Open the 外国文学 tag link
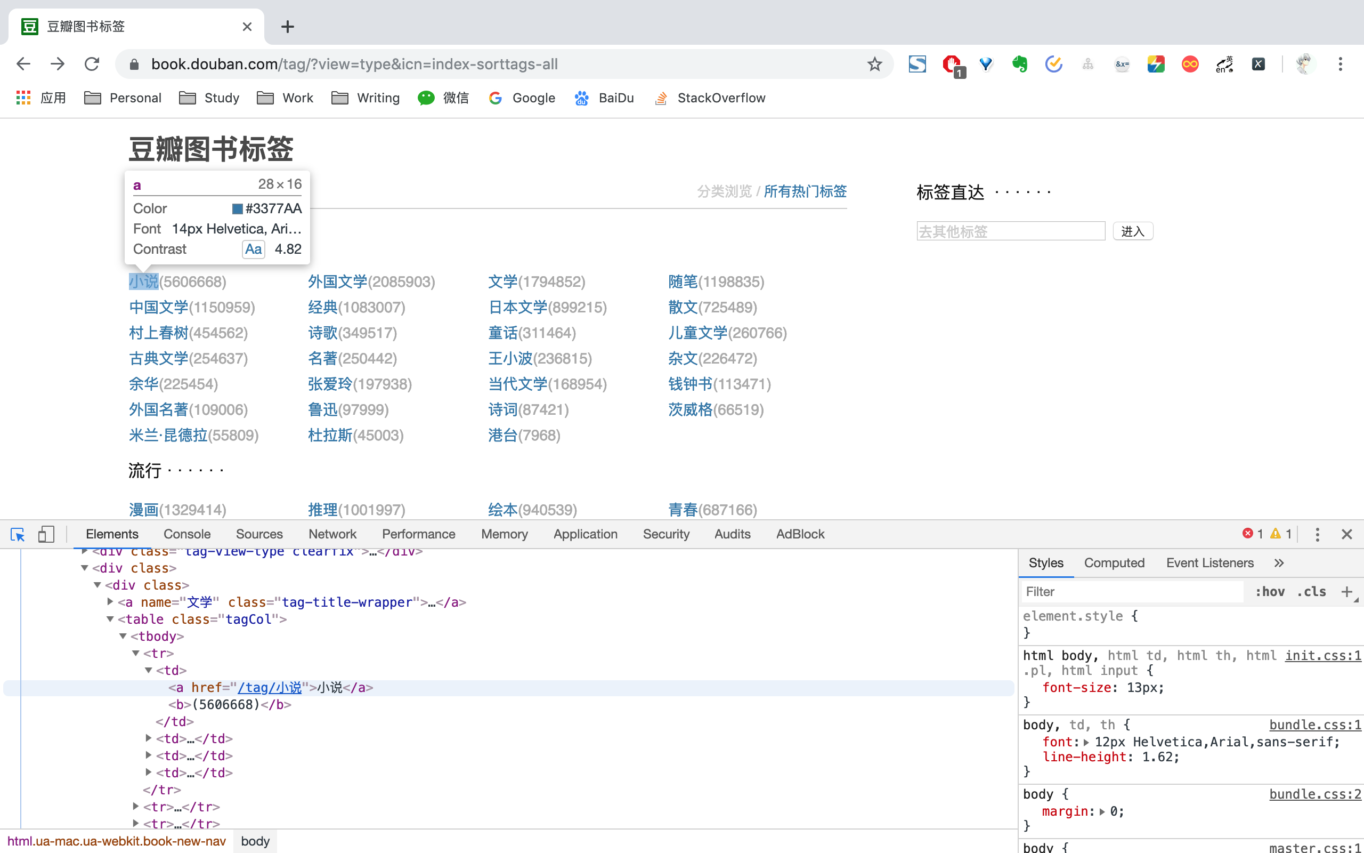The width and height of the screenshot is (1364, 853). [337, 281]
